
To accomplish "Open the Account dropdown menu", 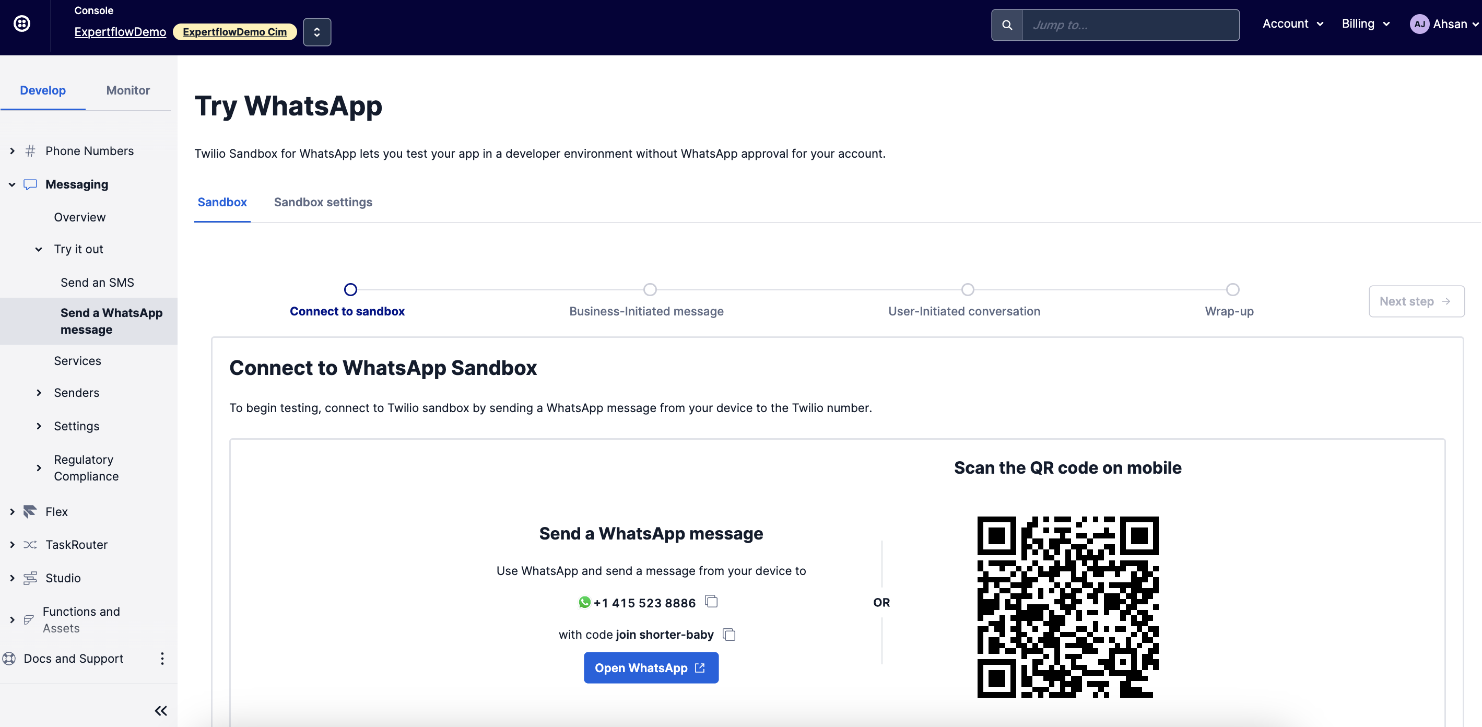I will pos(1293,24).
